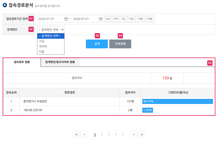Click the end date field 2026-07-01
The image size is (218, 144).
[x=81, y=19]
